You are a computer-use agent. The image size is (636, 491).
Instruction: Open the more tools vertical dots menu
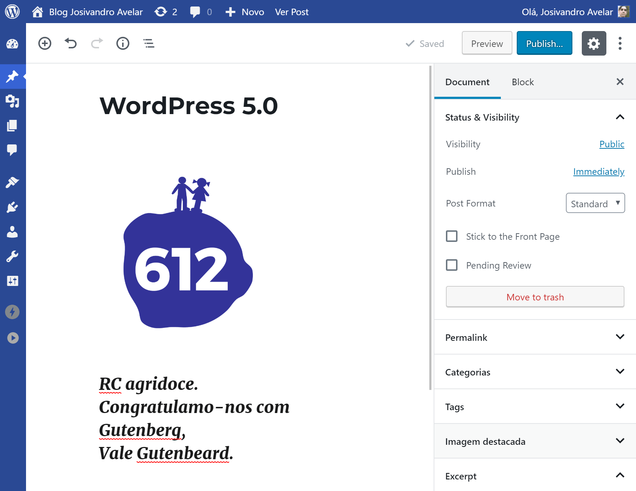[620, 43]
